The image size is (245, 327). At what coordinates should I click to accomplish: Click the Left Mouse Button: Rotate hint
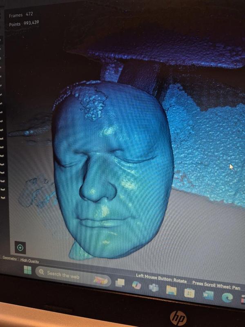(161, 278)
